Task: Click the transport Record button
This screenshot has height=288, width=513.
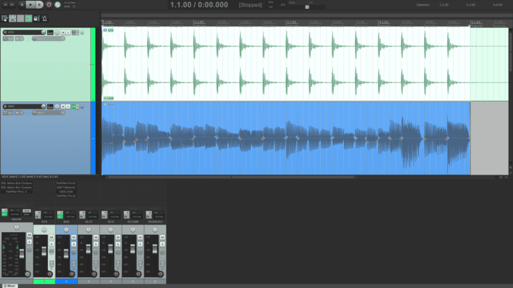Action: (49, 5)
